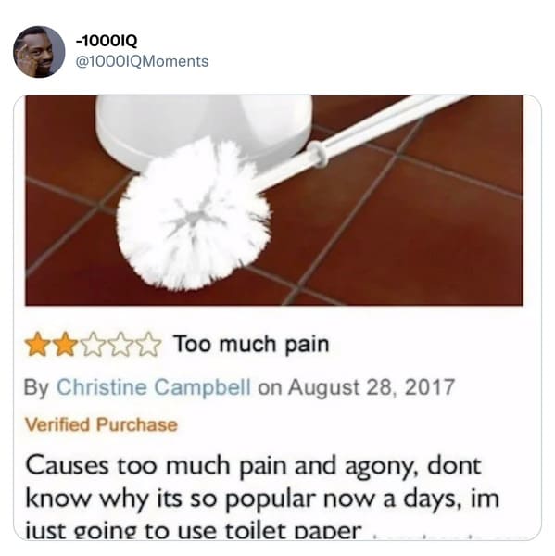Click the word By before reviewer name
Image resolution: width=555 pixels, height=556 pixels.
(x=36, y=387)
